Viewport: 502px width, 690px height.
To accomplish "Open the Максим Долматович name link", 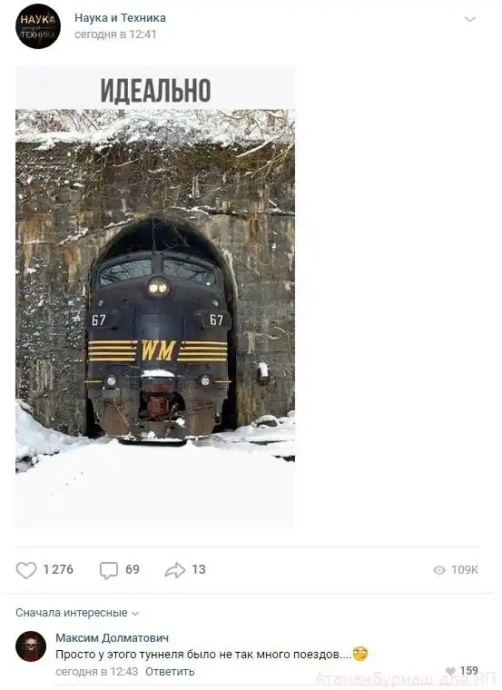I will tap(113, 637).
